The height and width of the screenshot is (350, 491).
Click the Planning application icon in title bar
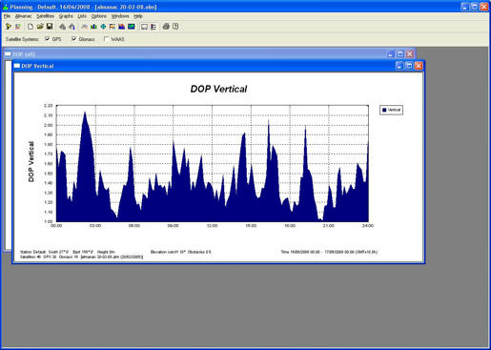[6, 7]
